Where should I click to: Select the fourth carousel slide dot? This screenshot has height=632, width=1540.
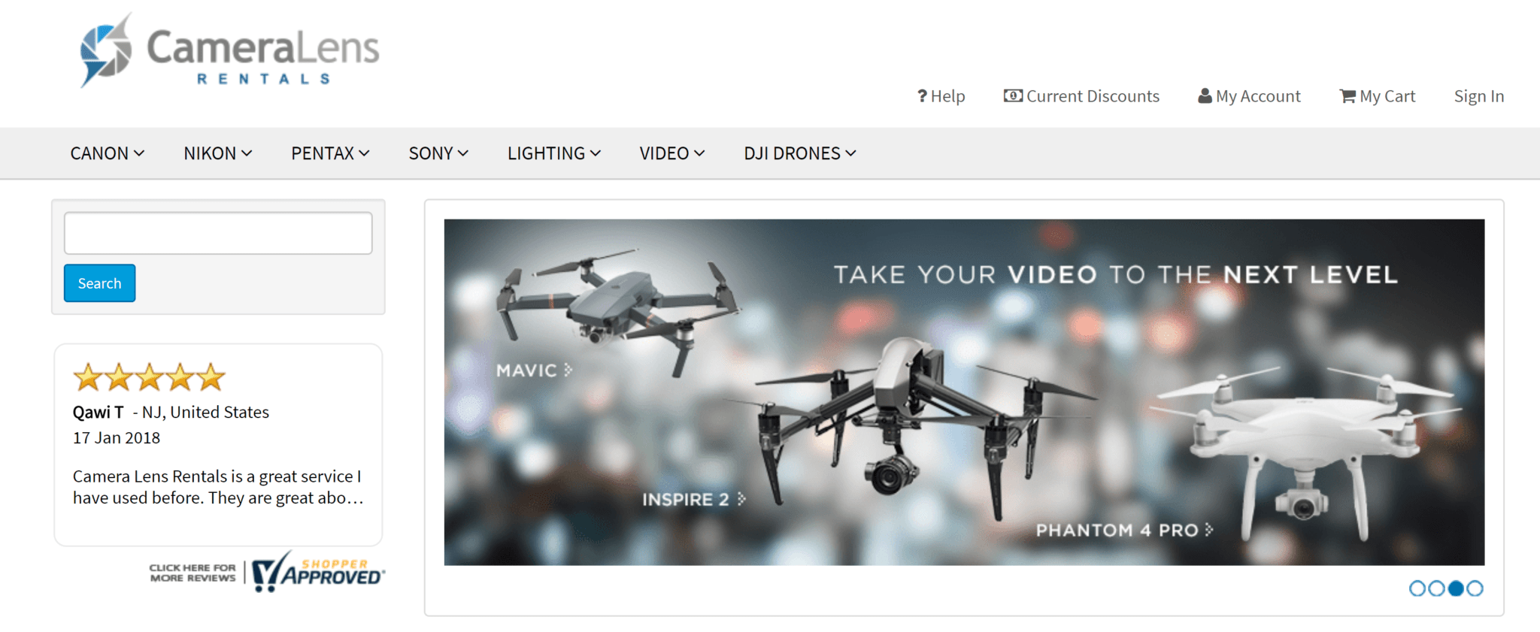[1475, 588]
